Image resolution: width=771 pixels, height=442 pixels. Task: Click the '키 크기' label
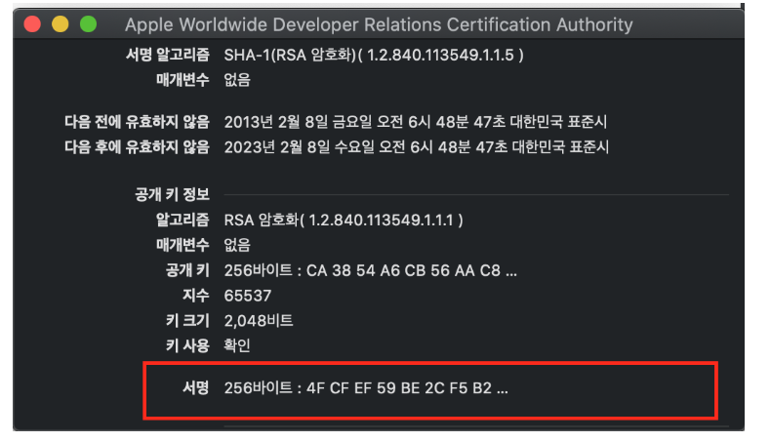(x=187, y=321)
